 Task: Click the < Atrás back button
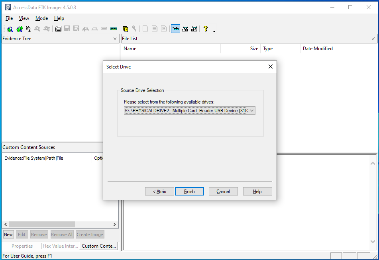point(159,192)
